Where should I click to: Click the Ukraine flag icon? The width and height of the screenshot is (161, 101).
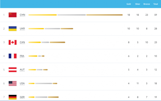pos(13,29)
